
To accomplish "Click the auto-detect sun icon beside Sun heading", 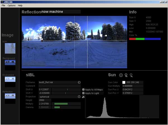I will coord(126,75).
